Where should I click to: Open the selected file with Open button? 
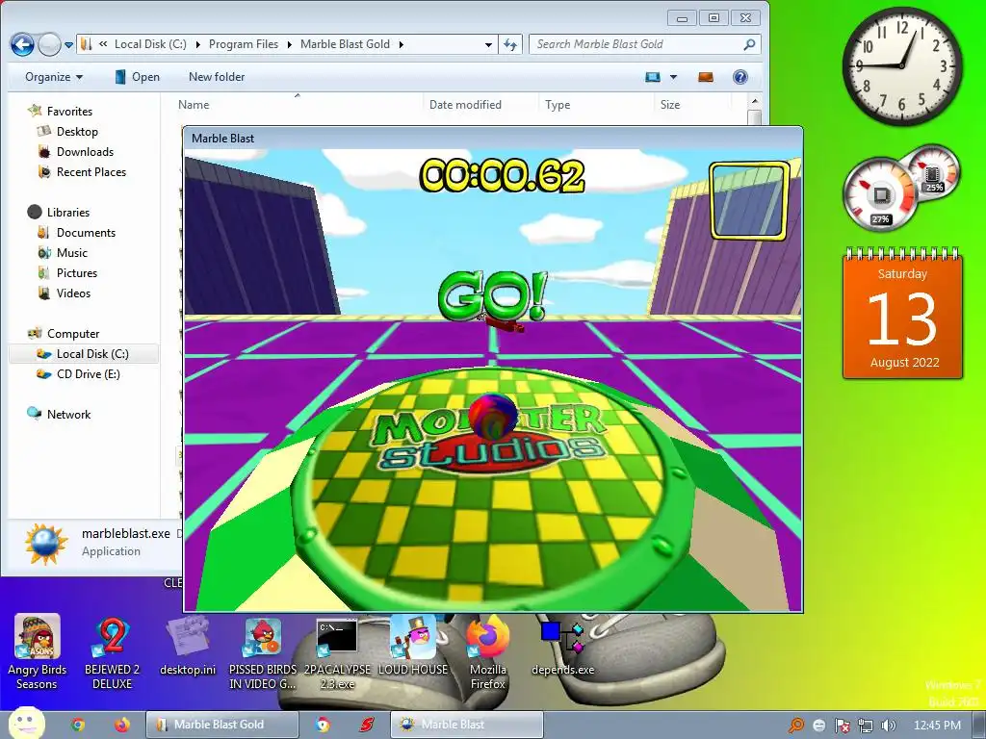click(x=137, y=77)
